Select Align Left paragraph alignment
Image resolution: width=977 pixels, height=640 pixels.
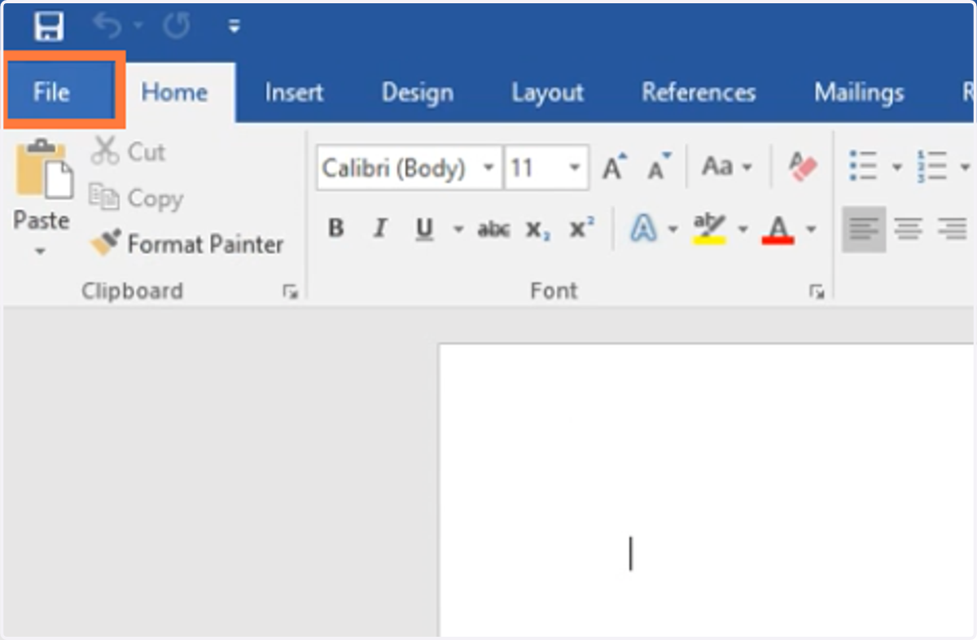(864, 230)
